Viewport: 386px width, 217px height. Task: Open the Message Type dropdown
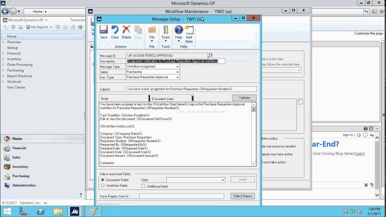click(x=177, y=67)
